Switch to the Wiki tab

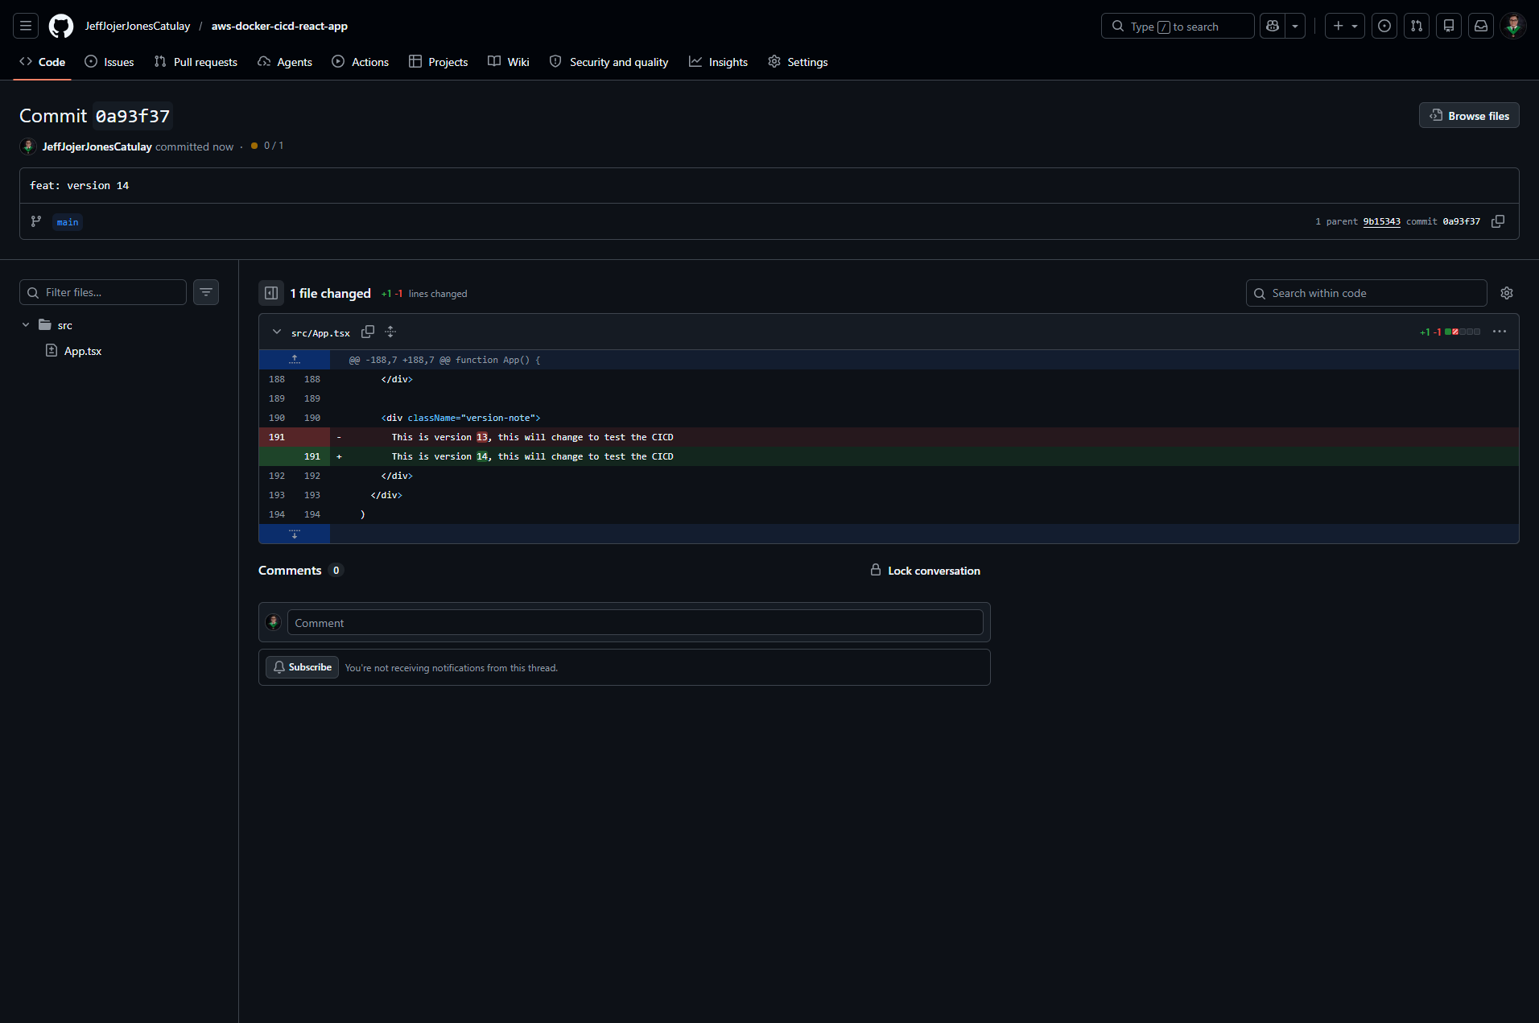(509, 62)
